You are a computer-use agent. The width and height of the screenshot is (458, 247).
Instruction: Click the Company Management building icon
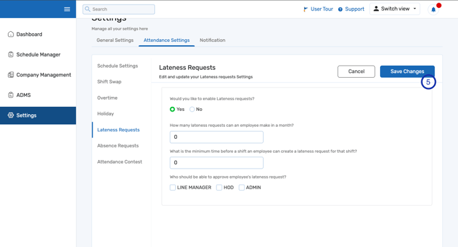[11, 75]
